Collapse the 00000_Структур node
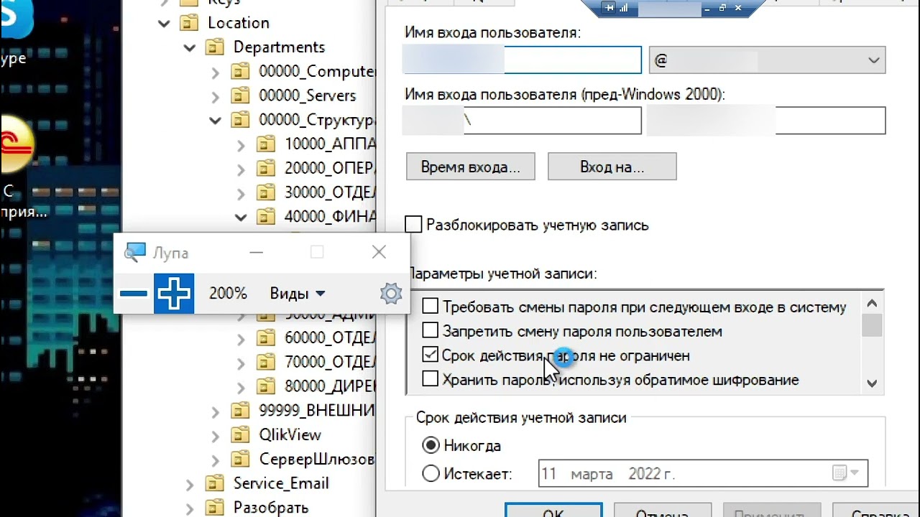920x517 pixels. 216,121
